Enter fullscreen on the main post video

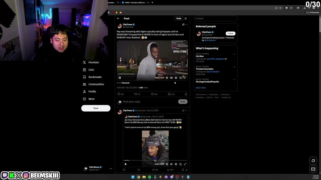pos(185,78)
